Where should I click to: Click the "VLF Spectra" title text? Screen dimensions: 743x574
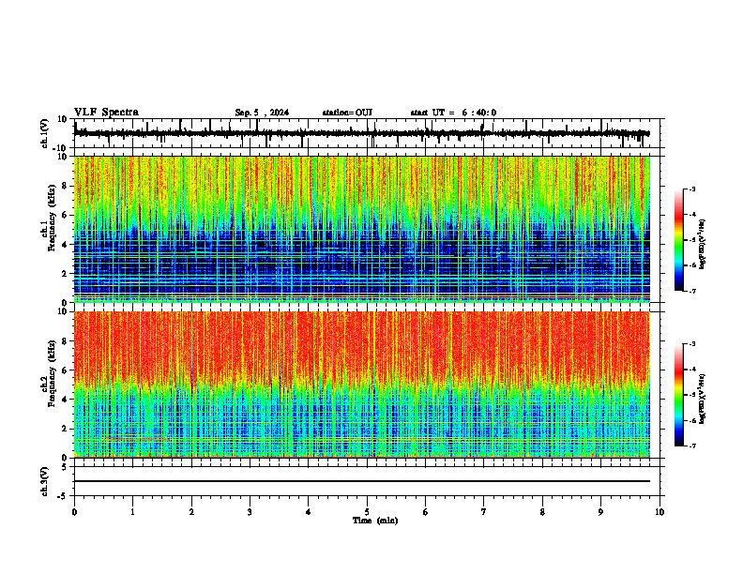[x=106, y=113]
